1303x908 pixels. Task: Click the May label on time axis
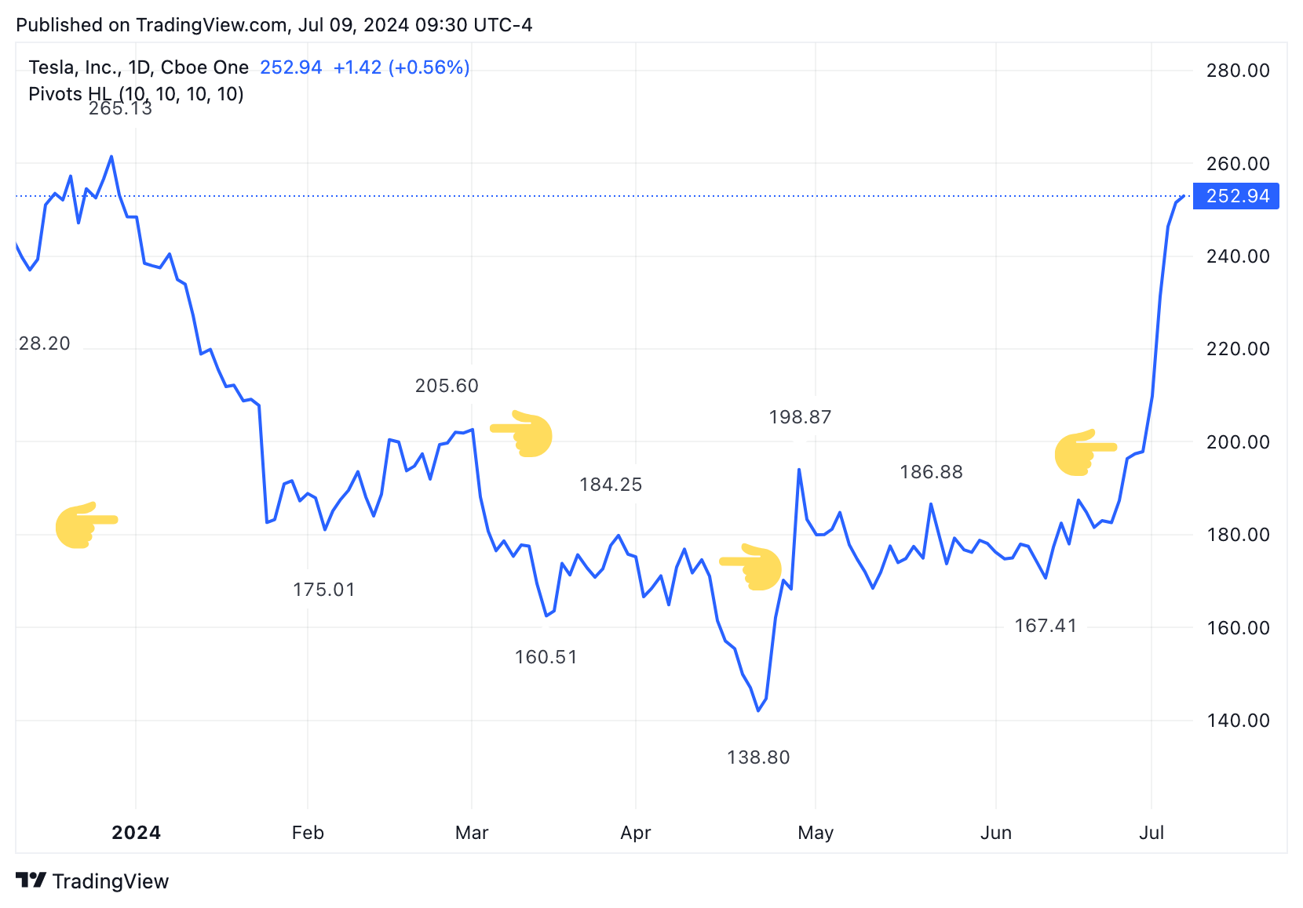tap(816, 833)
